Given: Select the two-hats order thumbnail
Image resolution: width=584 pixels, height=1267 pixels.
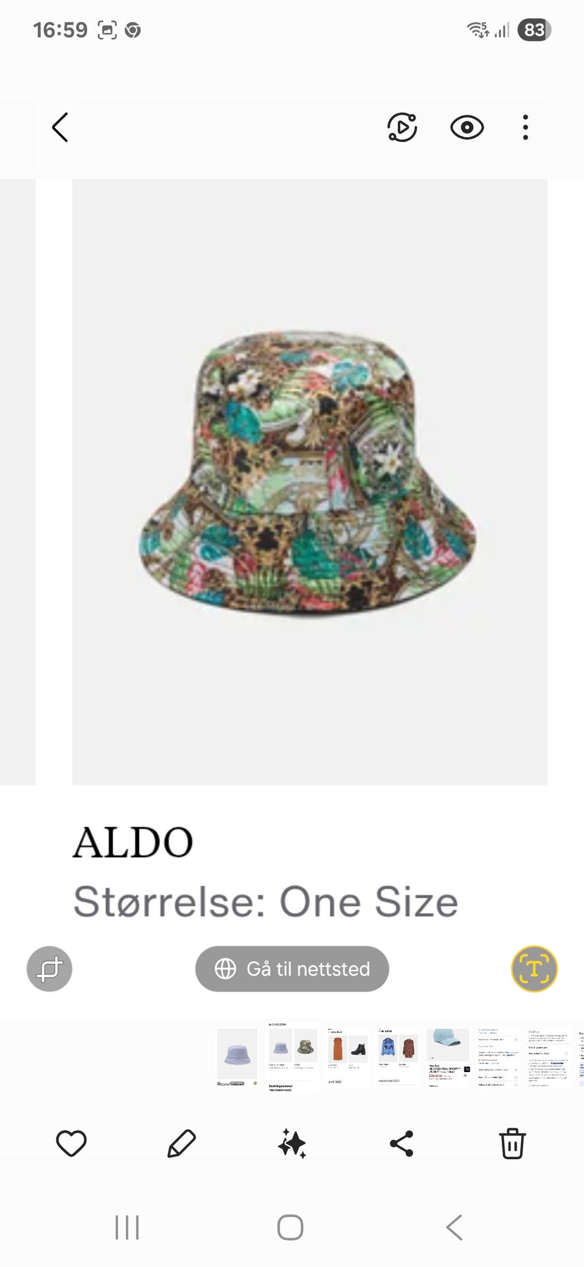Looking at the screenshot, I should coord(293,1057).
